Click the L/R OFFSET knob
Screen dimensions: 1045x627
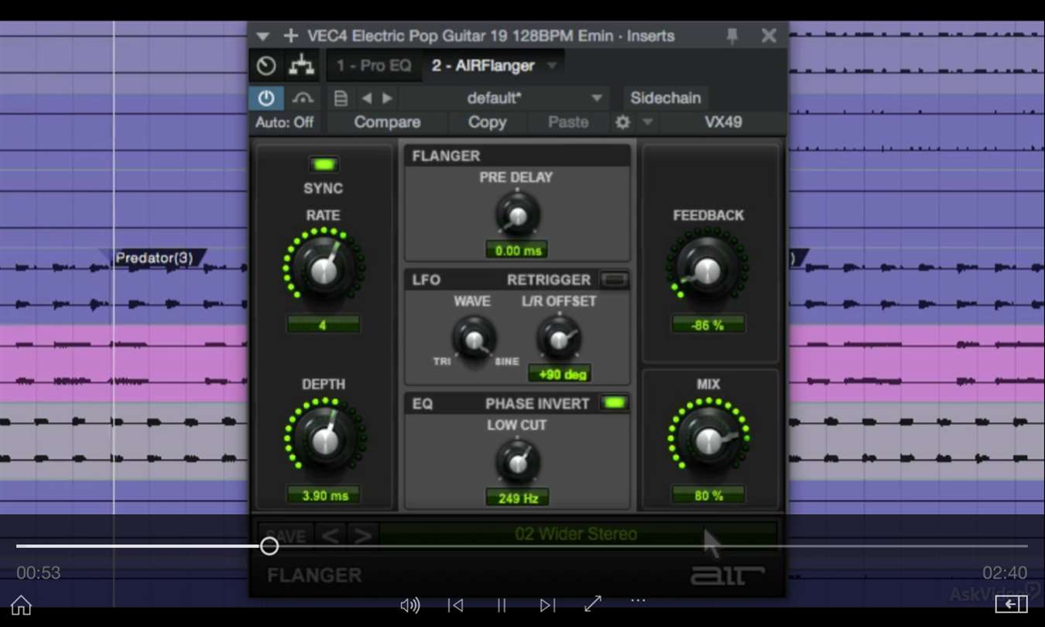(x=559, y=337)
